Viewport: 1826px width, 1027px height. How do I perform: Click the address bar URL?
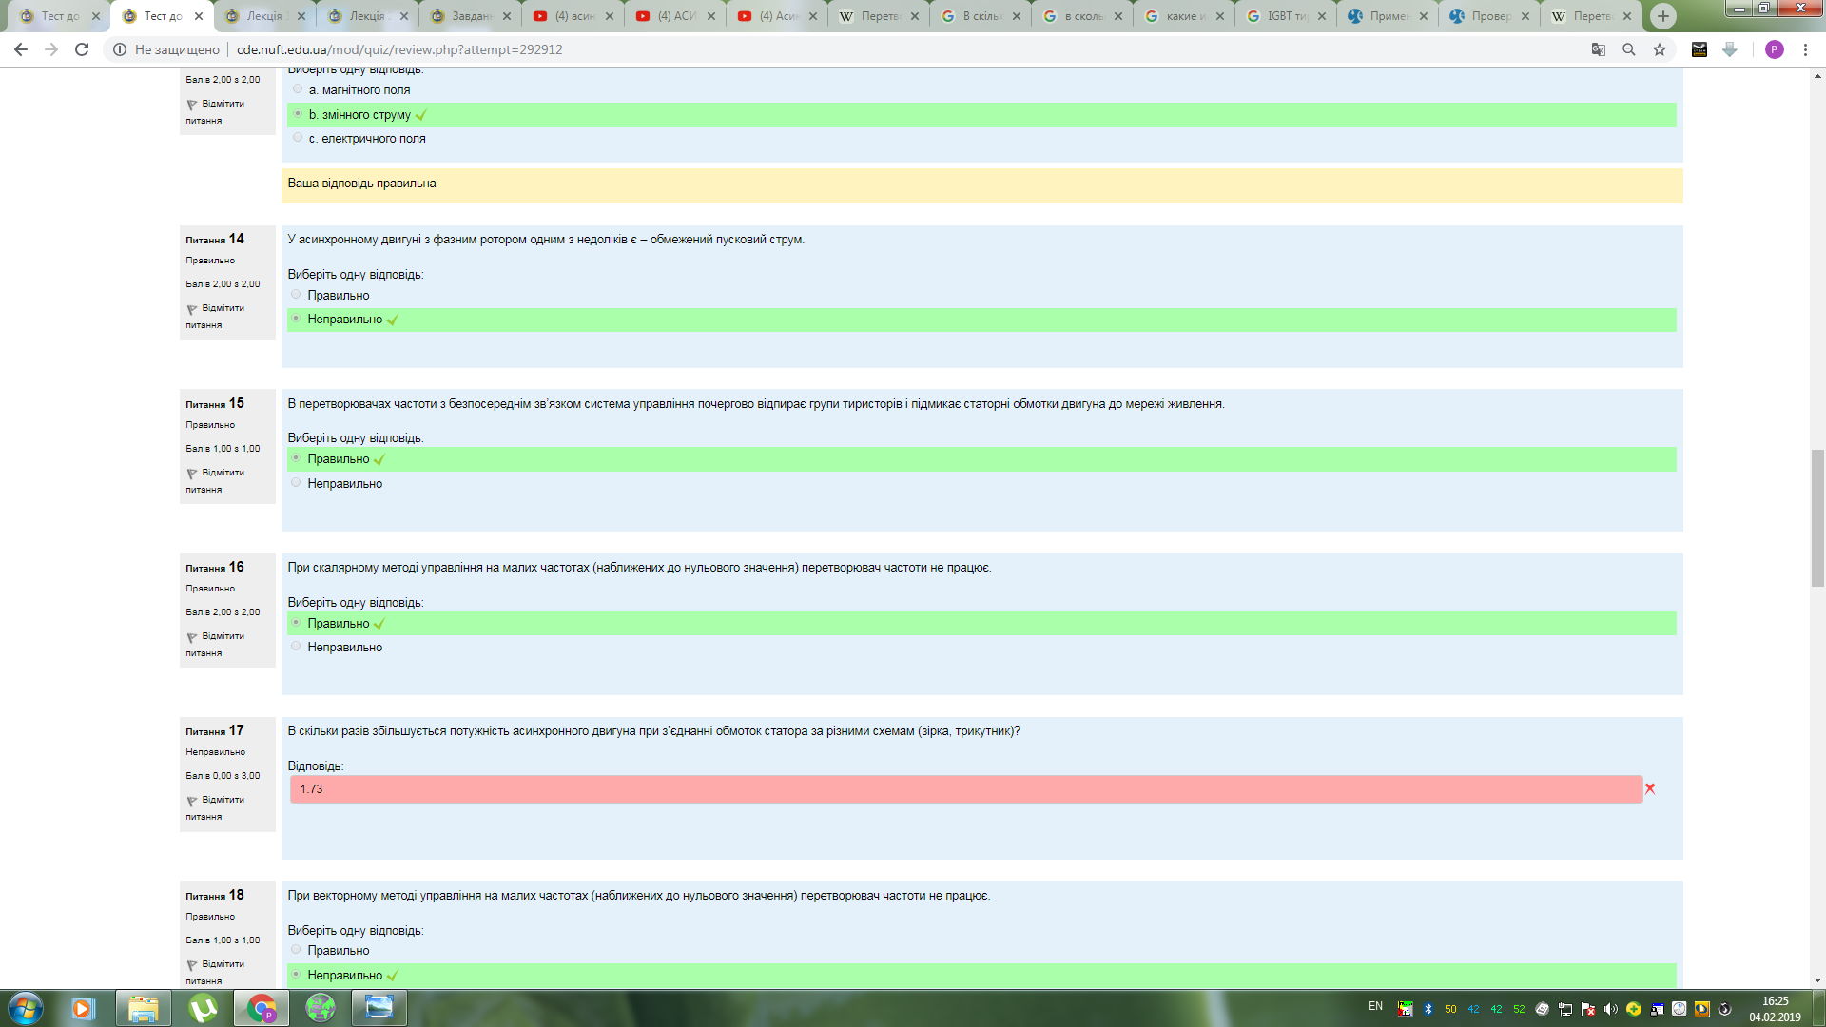[x=399, y=49]
